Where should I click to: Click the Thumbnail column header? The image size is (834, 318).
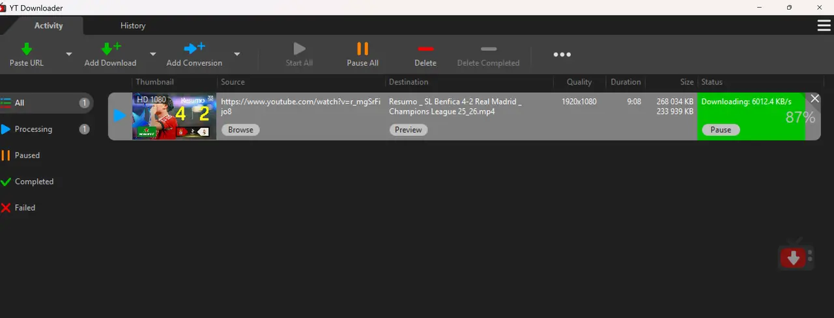pyautogui.click(x=154, y=82)
